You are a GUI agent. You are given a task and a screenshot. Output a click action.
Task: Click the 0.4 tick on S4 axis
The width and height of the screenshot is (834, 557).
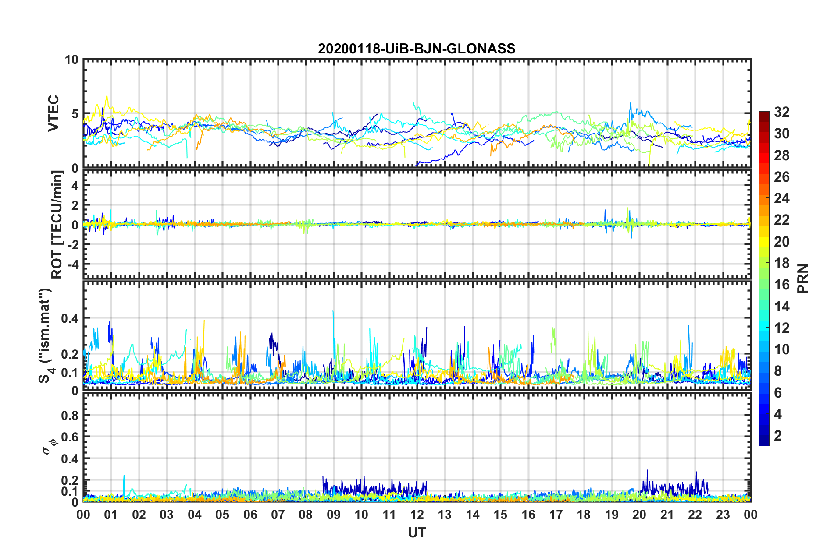point(70,318)
